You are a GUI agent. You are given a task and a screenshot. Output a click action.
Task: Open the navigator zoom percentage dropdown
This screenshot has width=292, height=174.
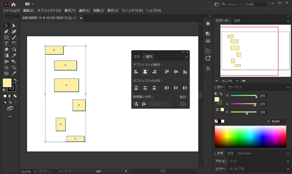point(237,81)
